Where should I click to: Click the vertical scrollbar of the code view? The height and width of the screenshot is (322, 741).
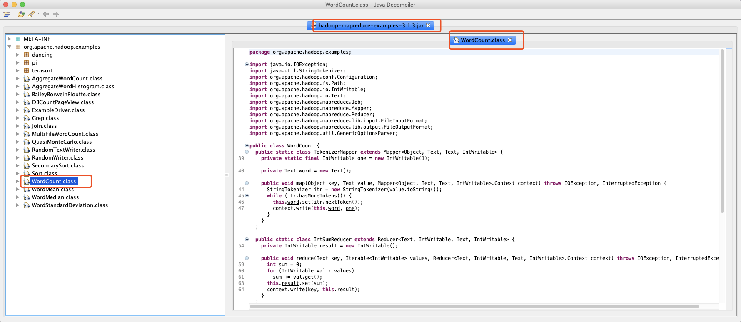point(722,131)
